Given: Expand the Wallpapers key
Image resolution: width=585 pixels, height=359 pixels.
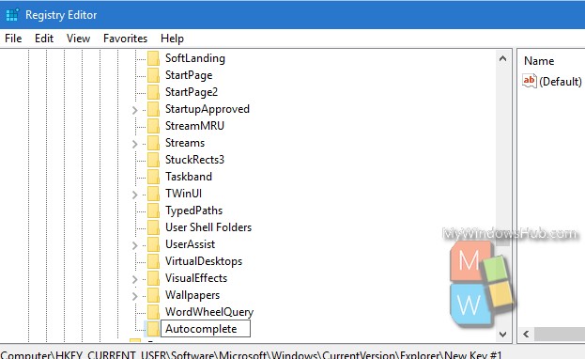Looking at the screenshot, I should [x=134, y=296].
